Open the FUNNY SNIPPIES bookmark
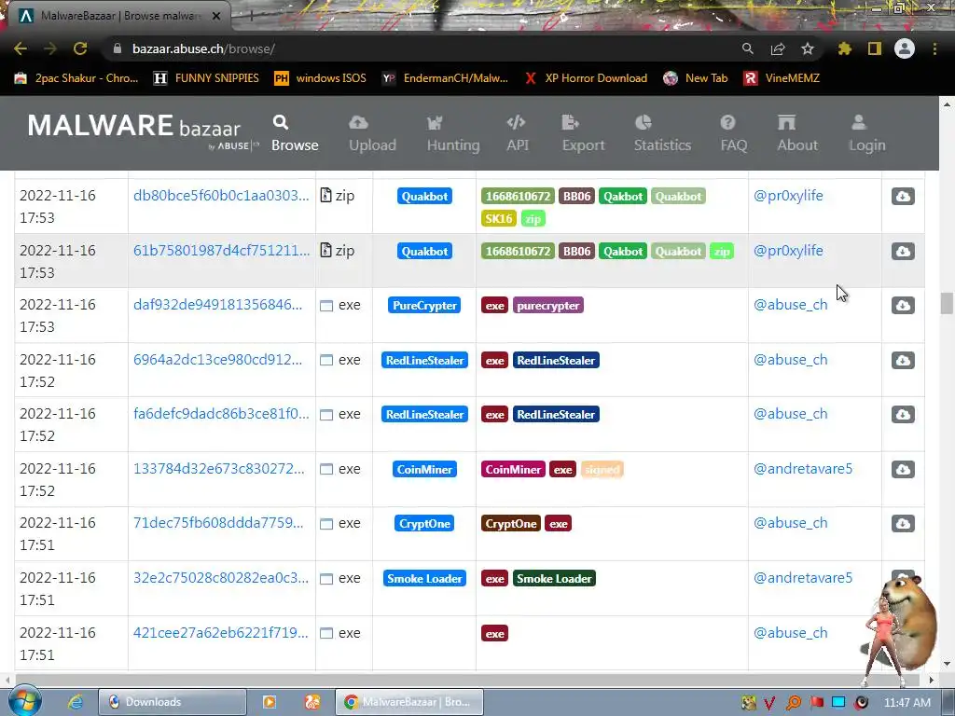 206,78
